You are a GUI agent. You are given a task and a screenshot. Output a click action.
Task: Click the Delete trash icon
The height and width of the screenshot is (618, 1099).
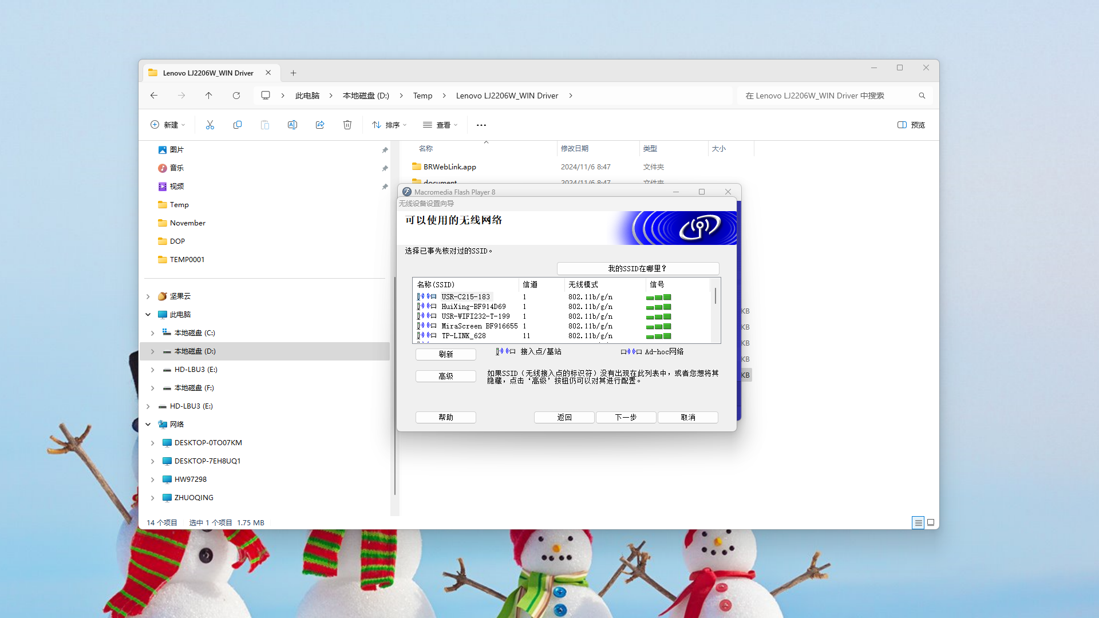[347, 125]
